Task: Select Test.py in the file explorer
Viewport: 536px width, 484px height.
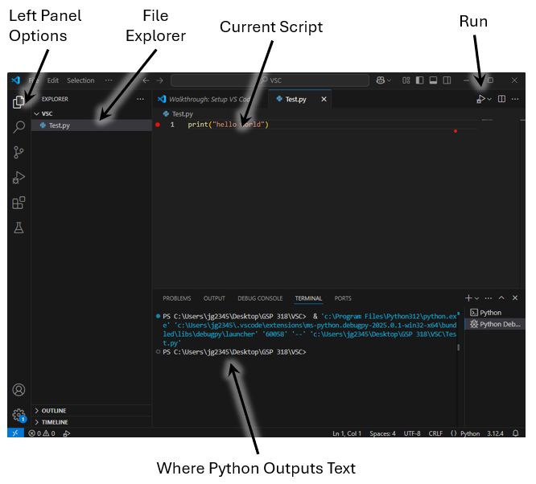Action: (60, 125)
